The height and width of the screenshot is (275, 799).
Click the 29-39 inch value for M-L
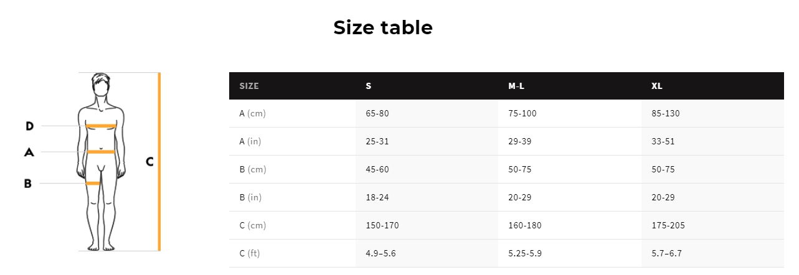tap(519, 141)
